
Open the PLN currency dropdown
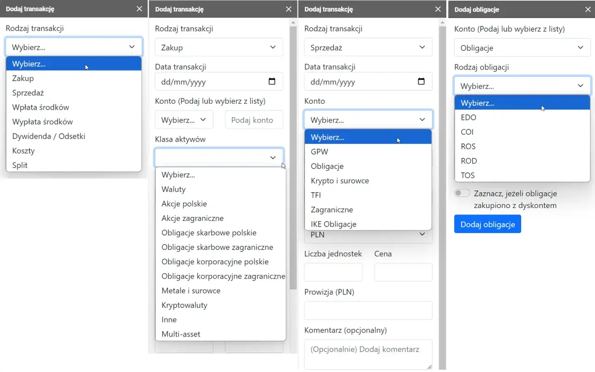pos(368,235)
